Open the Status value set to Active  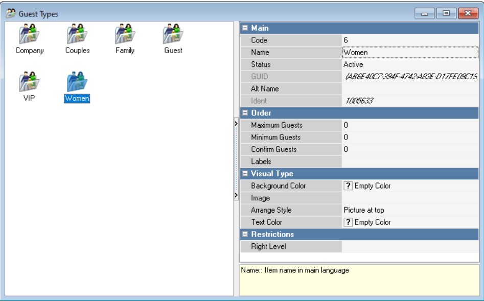click(410, 64)
